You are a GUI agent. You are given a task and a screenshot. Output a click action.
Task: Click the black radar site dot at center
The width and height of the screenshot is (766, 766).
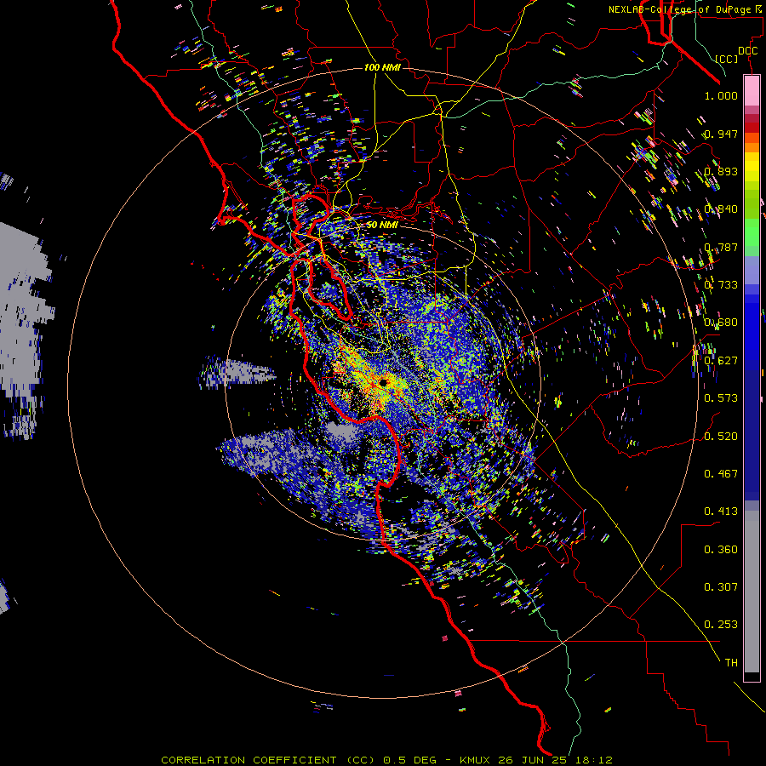click(x=383, y=382)
